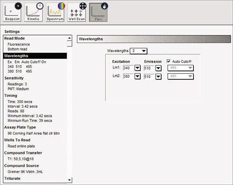Click the 'Interval: 3.42 secs' text
Image resolution: width=233 pixels, height=185 pixels.
pyautogui.click(x=22, y=106)
